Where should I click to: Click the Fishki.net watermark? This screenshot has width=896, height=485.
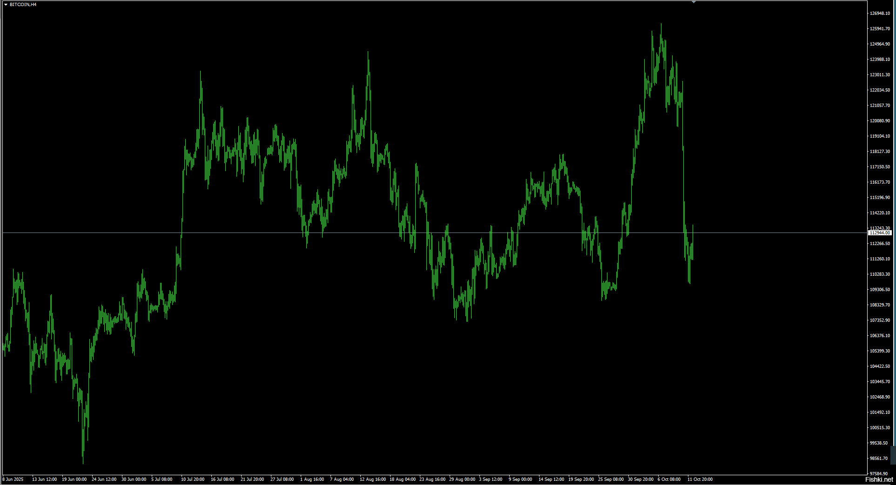coord(879,479)
